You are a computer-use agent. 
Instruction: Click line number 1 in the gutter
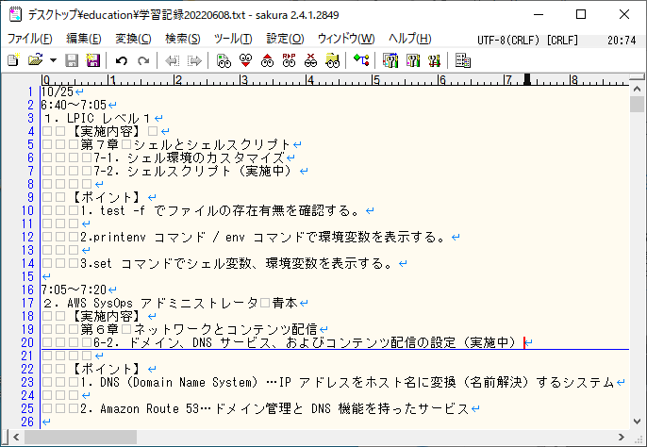click(x=30, y=91)
